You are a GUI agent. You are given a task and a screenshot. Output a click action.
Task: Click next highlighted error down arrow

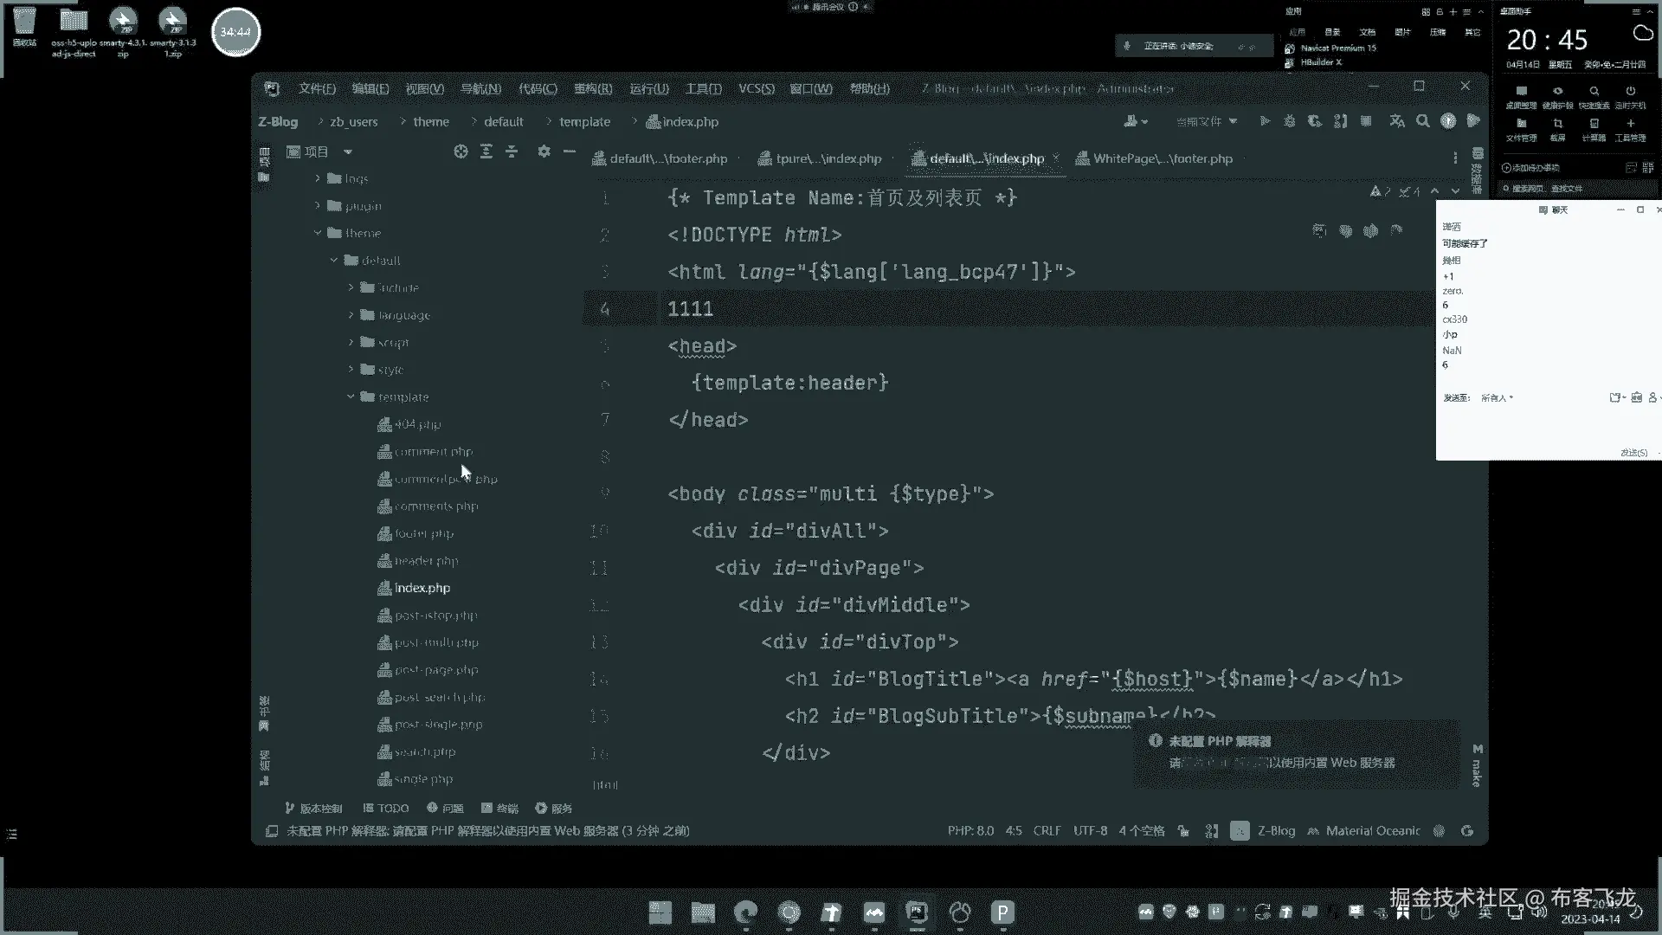(x=1455, y=191)
